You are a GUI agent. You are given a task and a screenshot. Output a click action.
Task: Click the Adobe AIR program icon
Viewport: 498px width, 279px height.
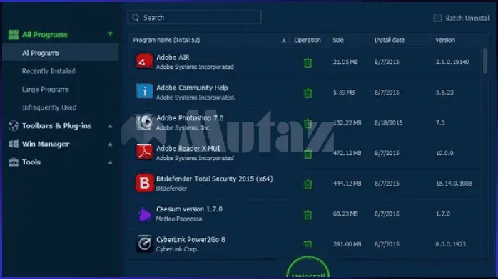coord(145,61)
